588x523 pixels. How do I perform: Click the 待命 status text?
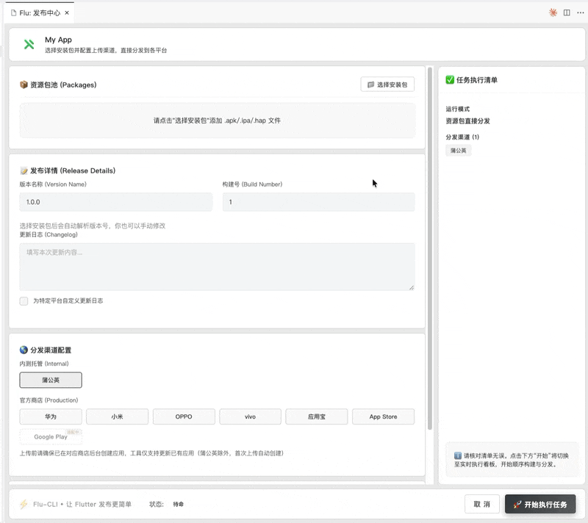178,504
